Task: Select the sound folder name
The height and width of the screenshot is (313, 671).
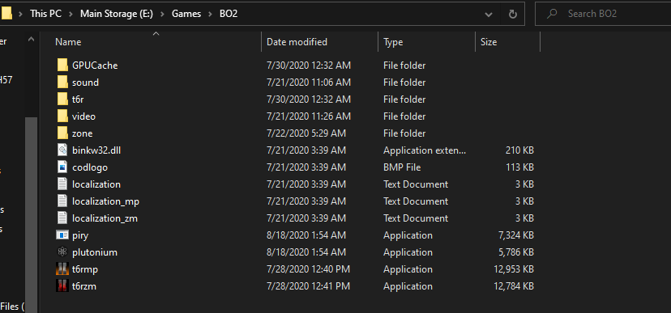Action: pyautogui.click(x=86, y=82)
